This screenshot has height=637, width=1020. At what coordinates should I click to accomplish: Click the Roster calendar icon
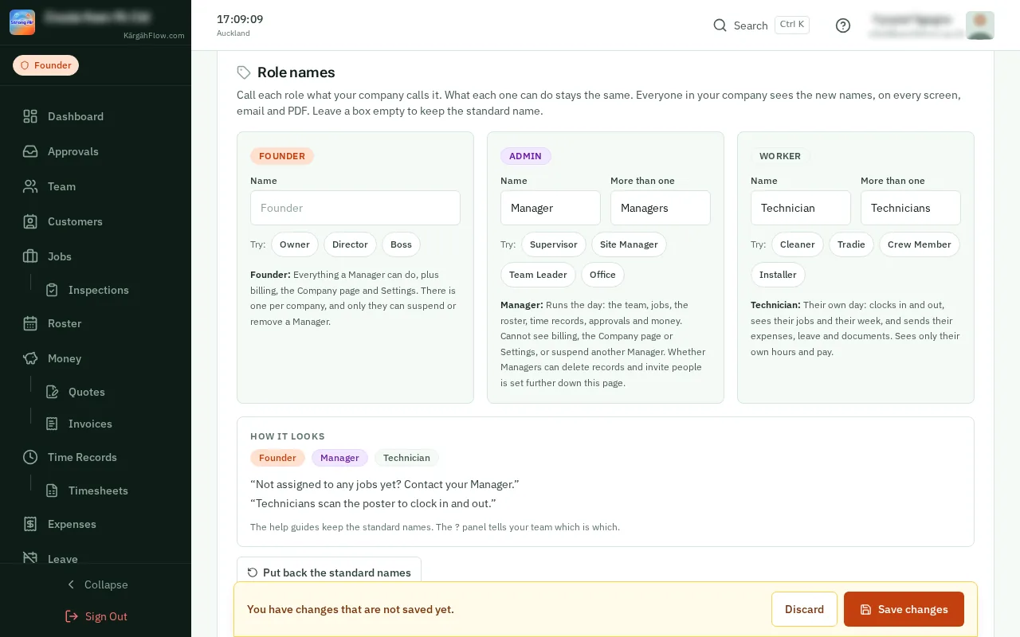pos(30,323)
